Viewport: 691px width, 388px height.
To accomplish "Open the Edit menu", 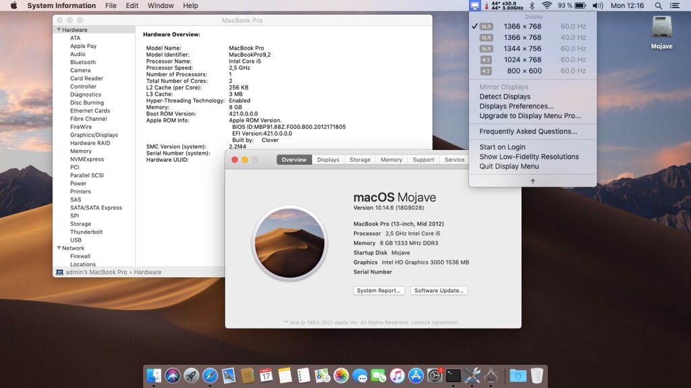I will click(x=132, y=5).
